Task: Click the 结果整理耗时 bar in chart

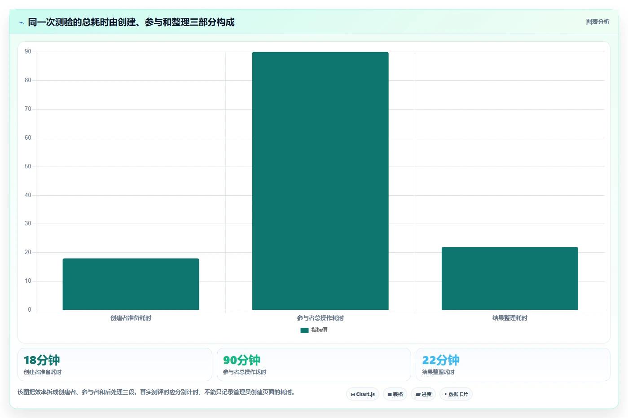Action: pos(509,278)
